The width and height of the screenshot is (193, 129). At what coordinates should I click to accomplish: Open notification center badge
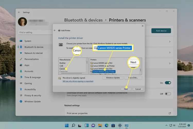point(189,125)
